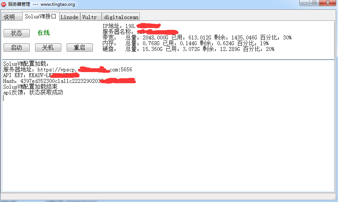The width and height of the screenshot is (338, 202).
Task: Click the app icon in title bar
Action: point(4,4)
